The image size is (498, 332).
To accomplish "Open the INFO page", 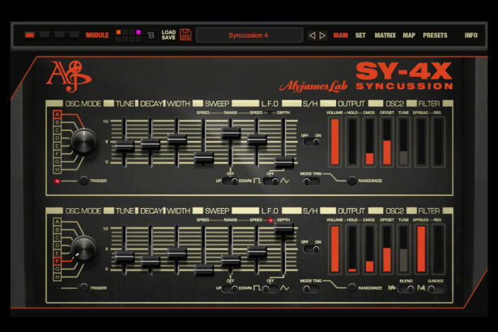I will (471, 36).
